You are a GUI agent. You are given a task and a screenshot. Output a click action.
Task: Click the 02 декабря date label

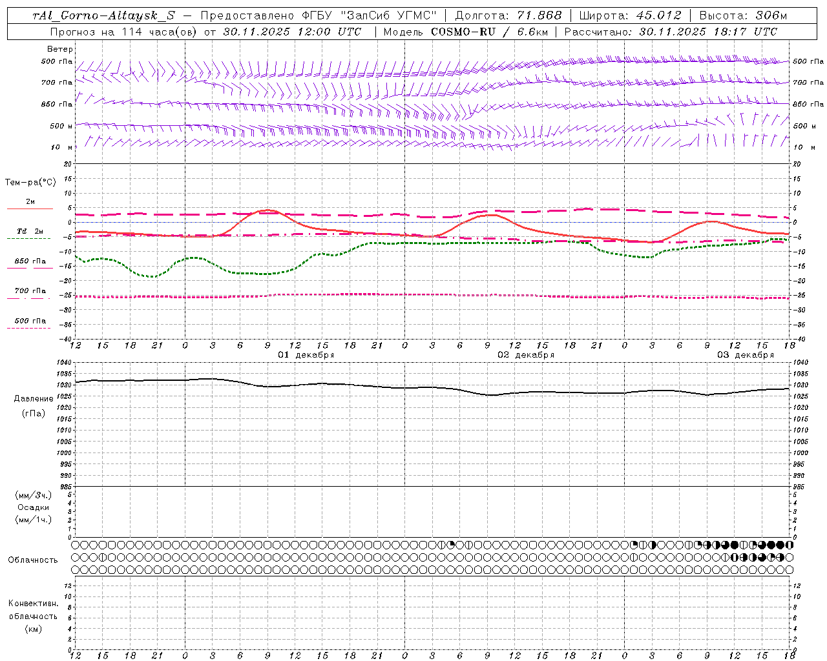pos(526,355)
